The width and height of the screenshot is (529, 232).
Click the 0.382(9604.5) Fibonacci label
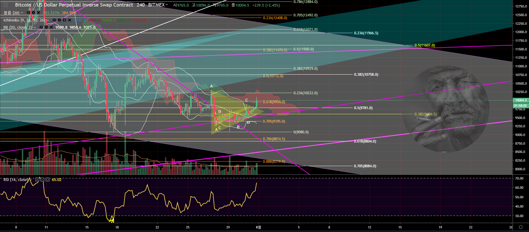tap(425, 114)
